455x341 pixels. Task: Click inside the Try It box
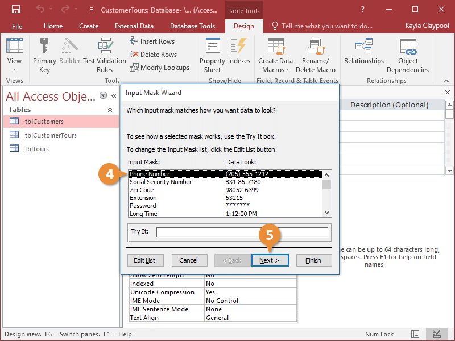pos(243,232)
